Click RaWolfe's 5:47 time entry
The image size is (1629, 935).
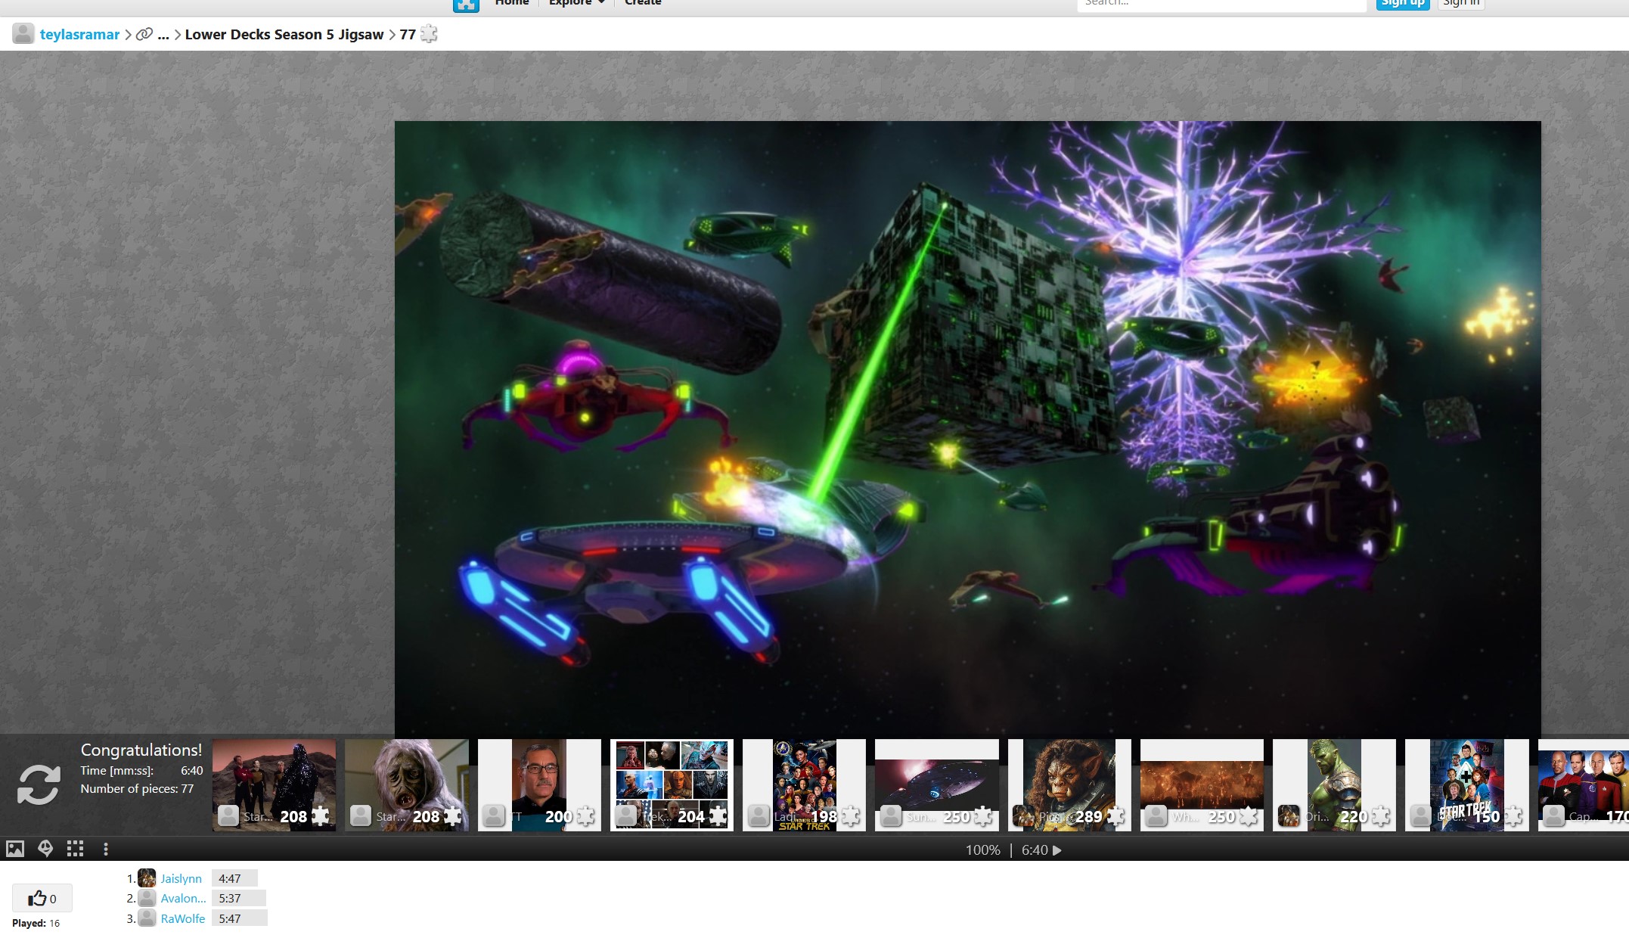[x=239, y=918]
